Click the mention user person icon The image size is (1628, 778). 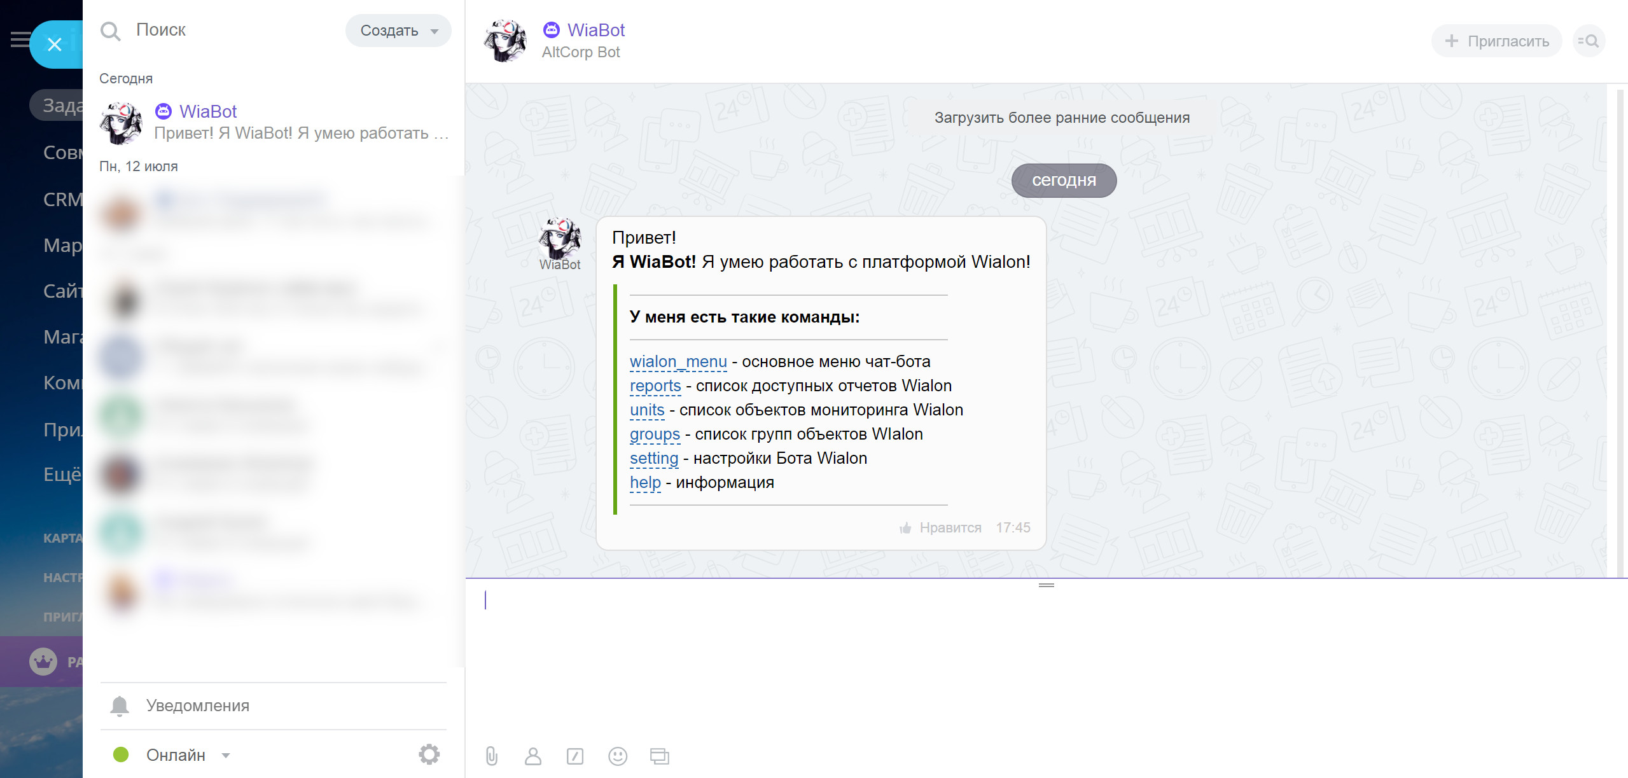[533, 756]
